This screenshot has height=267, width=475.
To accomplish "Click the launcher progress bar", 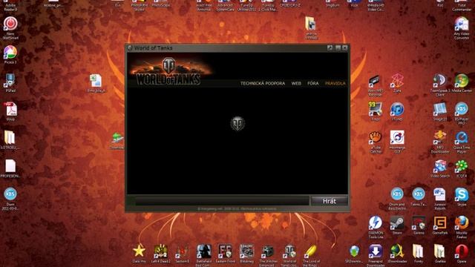I will tap(222, 200).
